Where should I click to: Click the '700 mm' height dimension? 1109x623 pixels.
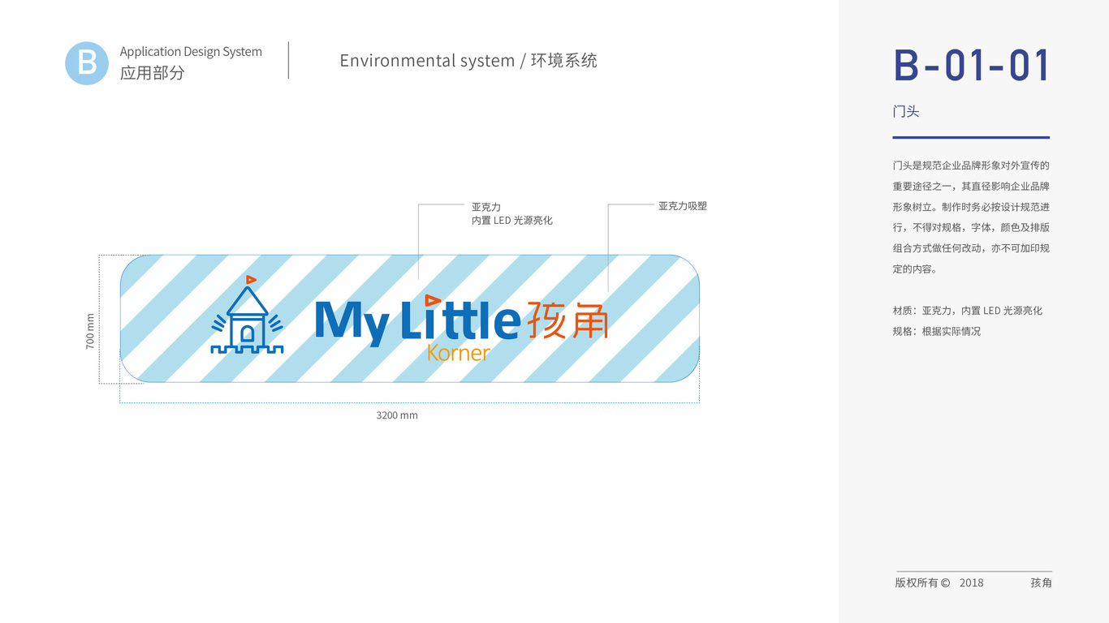[x=90, y=331]
